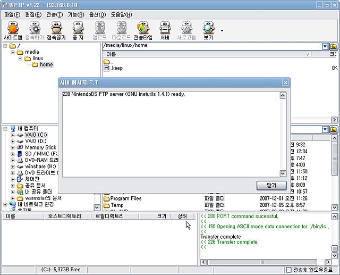The width and height of the screenshot is (340, 275).
Task: Click remote list scroll right arrow
Action: pyautogui.click(x=335, y=120)
